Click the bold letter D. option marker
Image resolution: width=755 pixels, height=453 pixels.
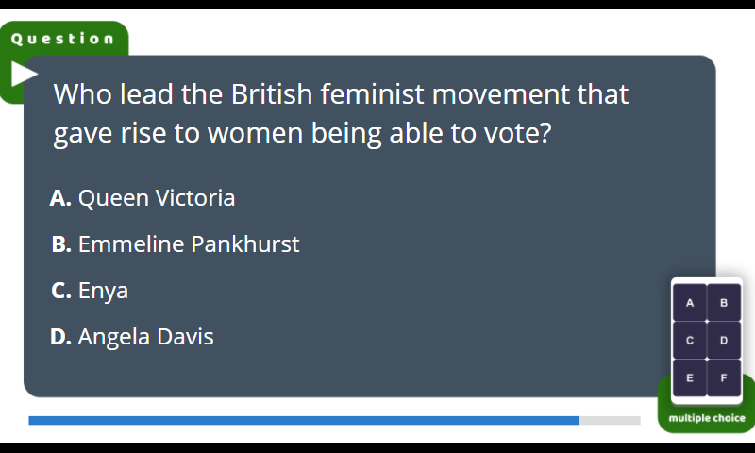(x=60, y=337)
